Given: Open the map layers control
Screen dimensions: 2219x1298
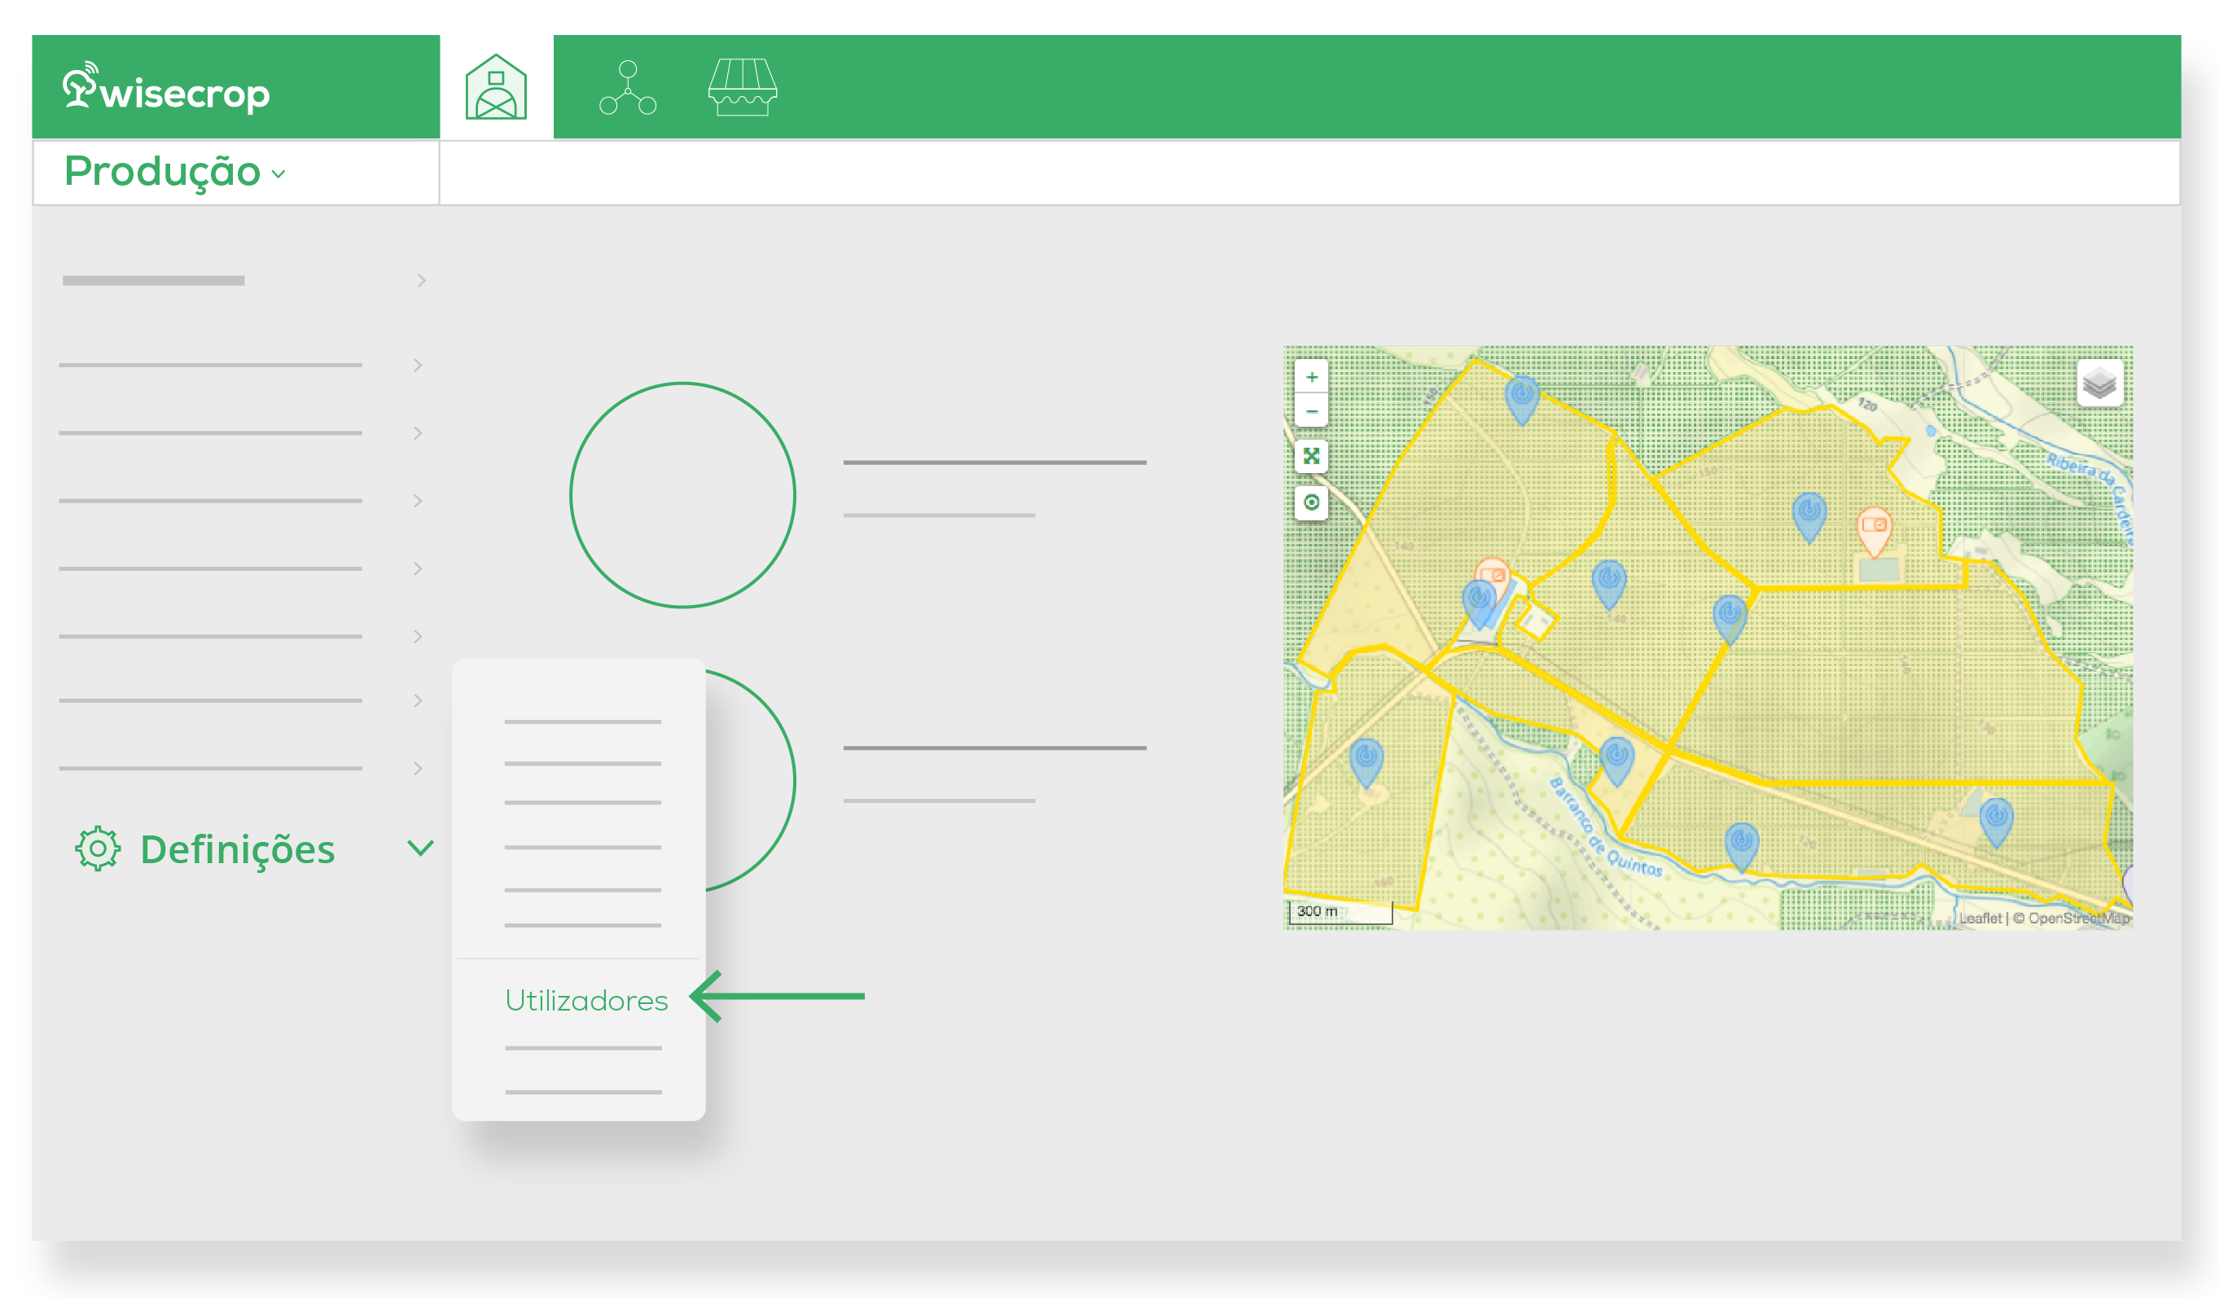Looking at the screenshot, I should coord(2099,383).
